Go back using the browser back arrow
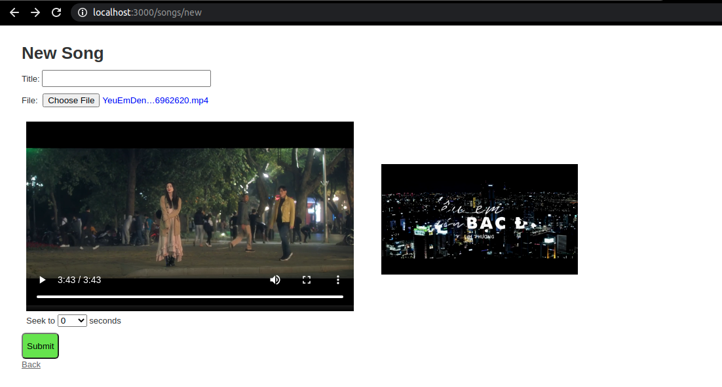This screenshot has width=722, height=387. point(14,12)
